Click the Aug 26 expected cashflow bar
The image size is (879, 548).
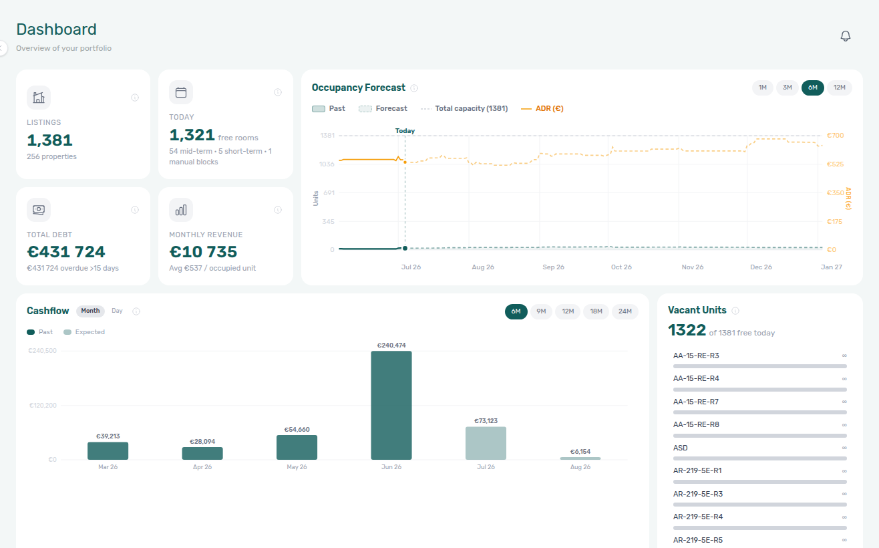click(x=580, y=458)
